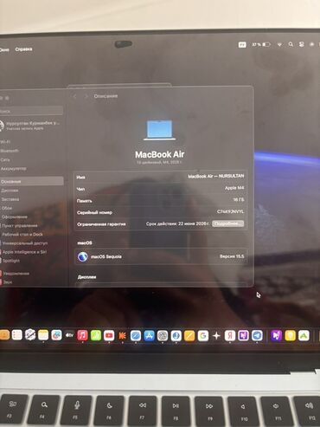Open the Apple TV app in the Dock
Image resolution: width=320 pixels, height=427 pixels.
pyautogui.click(x=69, y=335)
